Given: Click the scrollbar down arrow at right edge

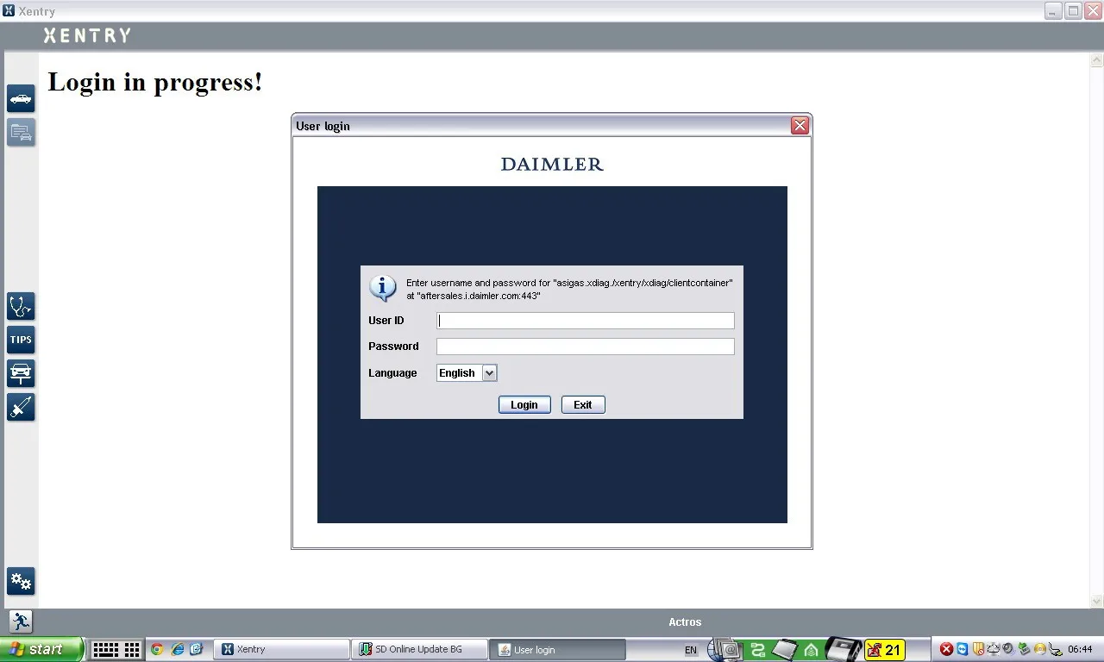Looking at the screenshot, I should (1097, 601).
